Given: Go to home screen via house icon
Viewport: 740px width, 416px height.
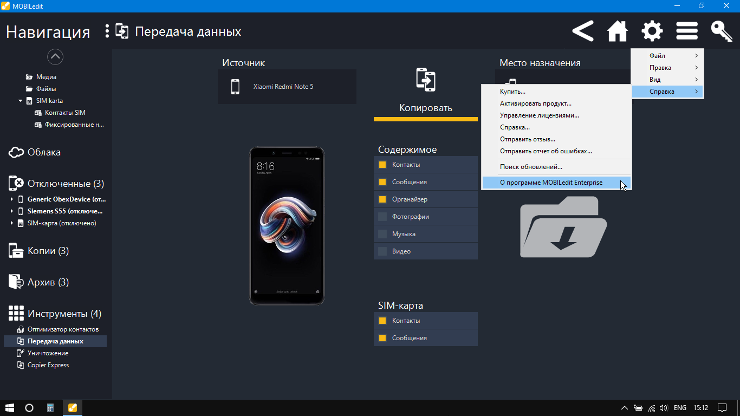Looking at the screenshot, I should pyautogui.click(x=618, y=31).
